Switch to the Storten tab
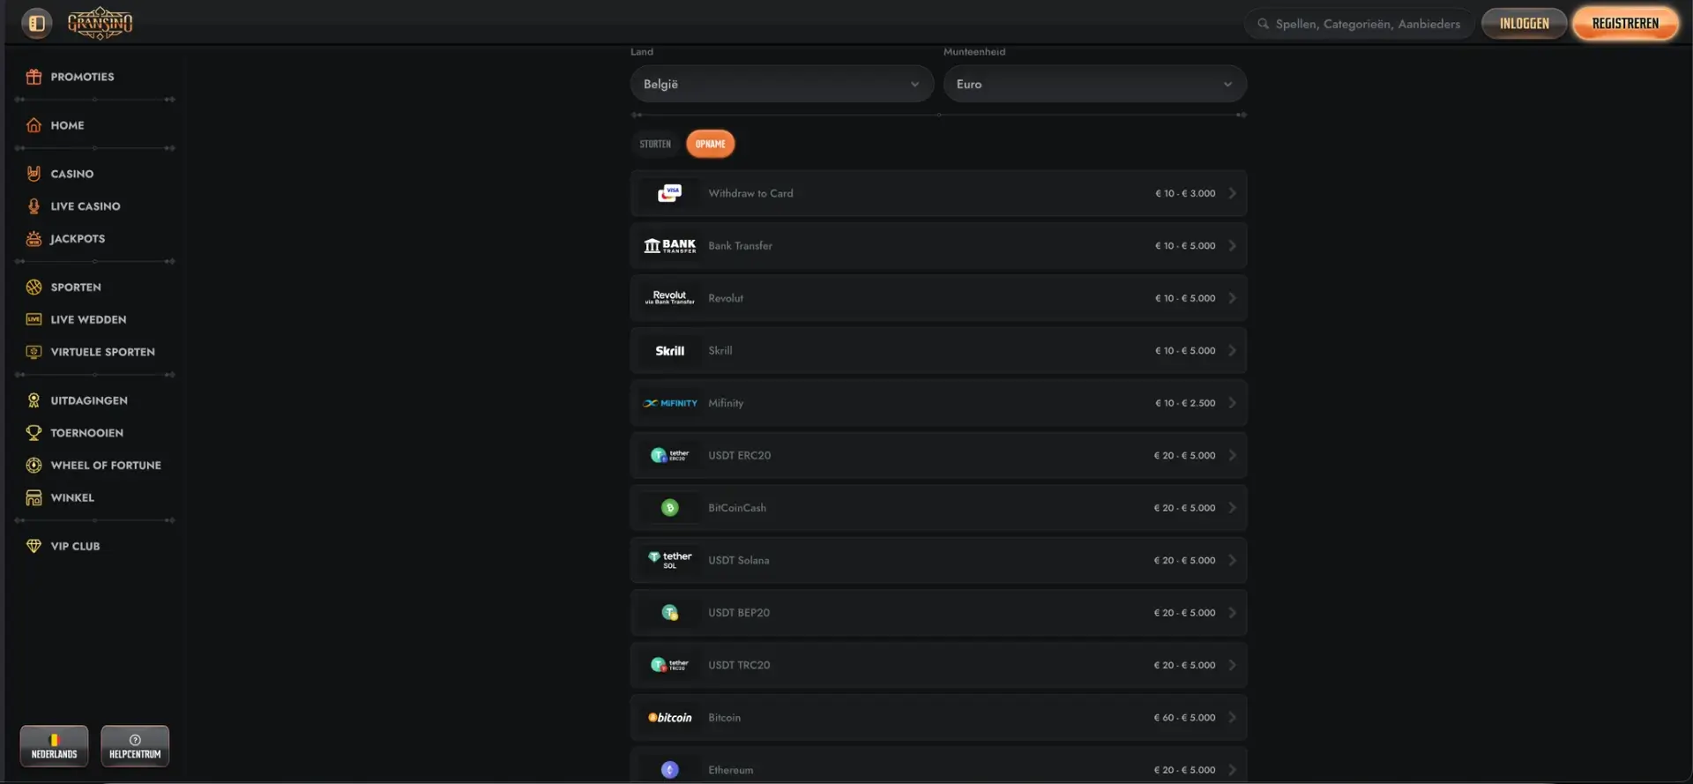 click(655, 144)
